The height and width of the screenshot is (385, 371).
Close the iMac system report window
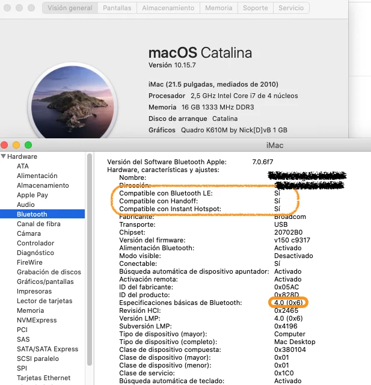(4, 145)
